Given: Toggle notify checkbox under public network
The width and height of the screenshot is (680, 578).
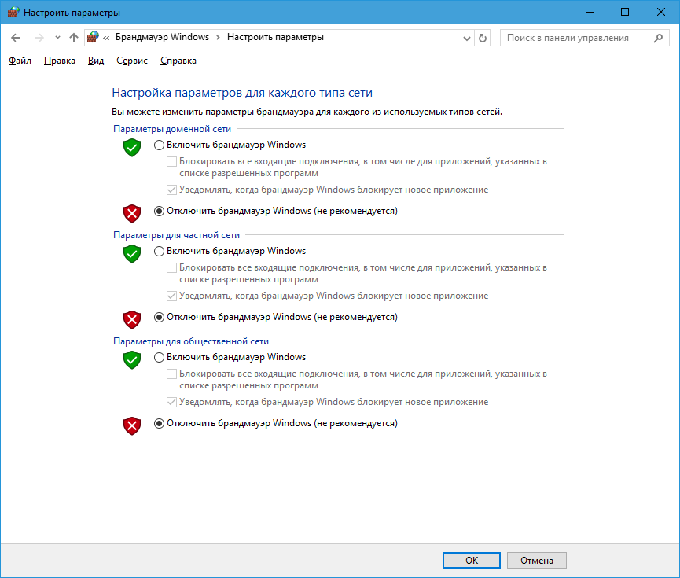Looking at the screenshot, I should point(171,403).
